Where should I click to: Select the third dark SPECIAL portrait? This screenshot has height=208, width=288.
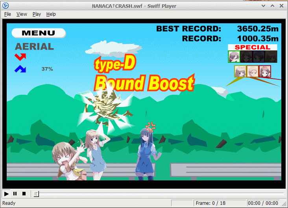(258, 56)
